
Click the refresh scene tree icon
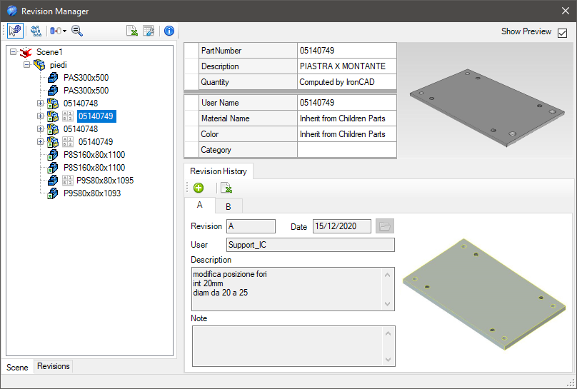tap(36, 31)
